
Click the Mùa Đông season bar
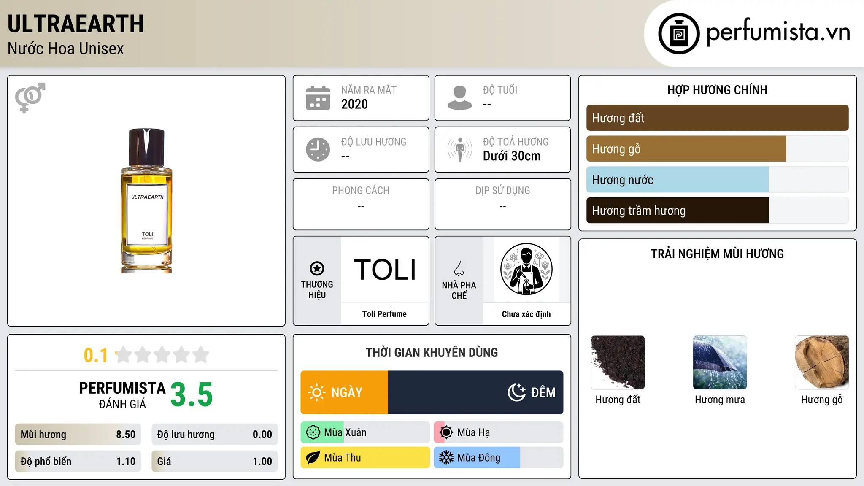tap(499, 458)
